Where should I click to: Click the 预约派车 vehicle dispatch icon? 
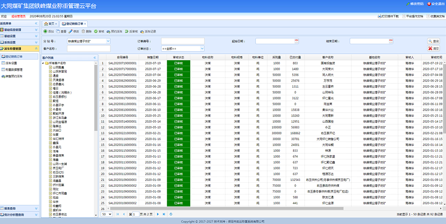pyautogui.click(x=108, y=31)
